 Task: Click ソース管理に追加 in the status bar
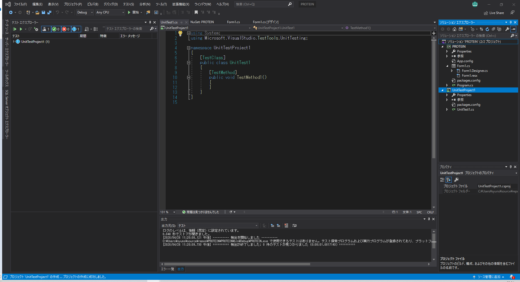click(489, 277)
